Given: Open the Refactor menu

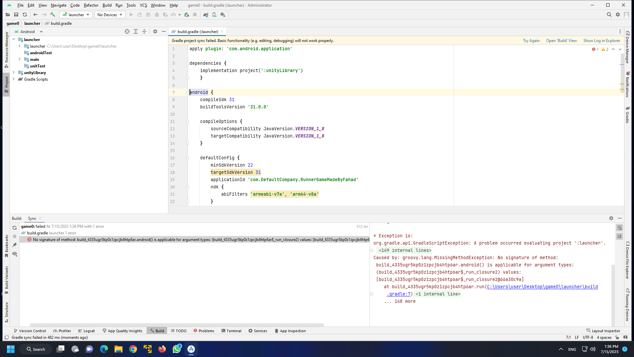Looking at the screenshot, I should click(x=91, y=5).
